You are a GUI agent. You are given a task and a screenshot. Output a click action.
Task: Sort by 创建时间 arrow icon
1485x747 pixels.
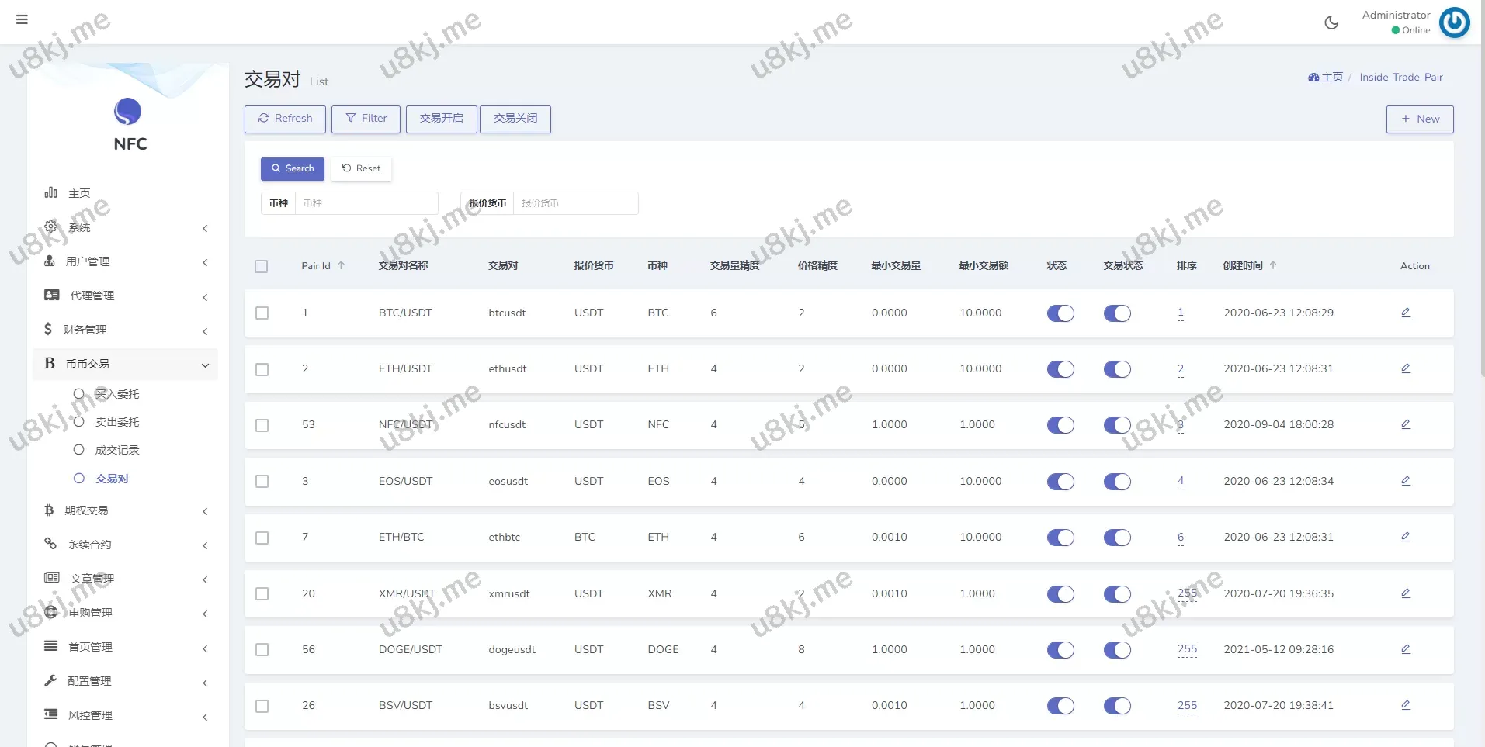pos(1273,265)
